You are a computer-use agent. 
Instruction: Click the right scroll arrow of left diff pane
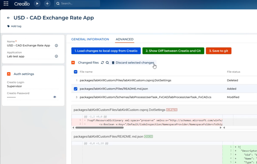pyautogui.click(x=220, y=128)
